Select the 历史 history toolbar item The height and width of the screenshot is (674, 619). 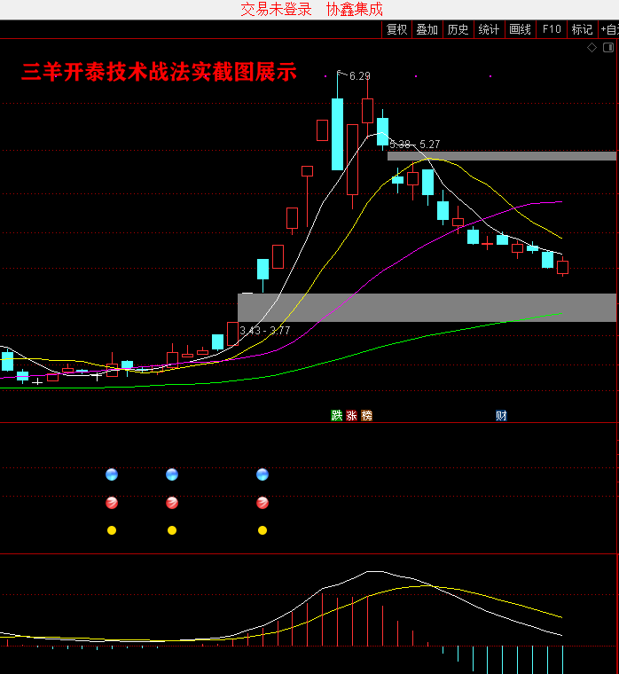(458, 29)
